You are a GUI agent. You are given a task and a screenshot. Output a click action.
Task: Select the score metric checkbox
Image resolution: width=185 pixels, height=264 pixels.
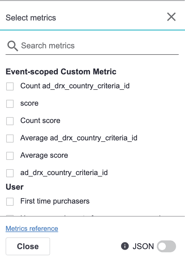[10, 103]
